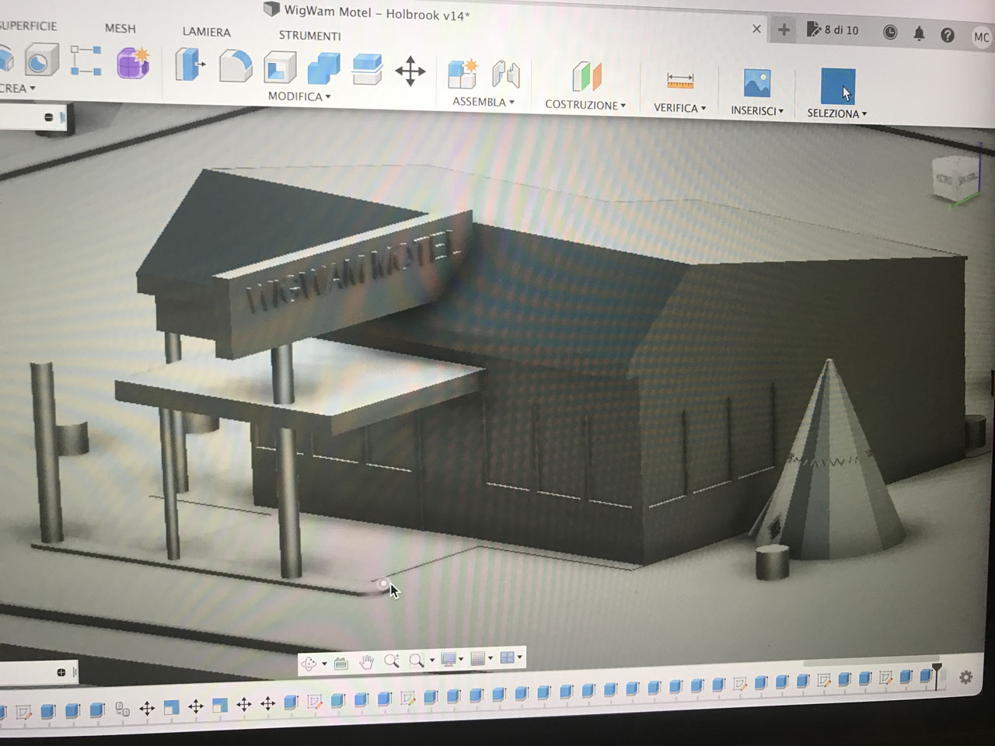This screenshot has height=746, width=995.
Task: Open the INSERISCI dropdown menu
Action: point(757,111)
